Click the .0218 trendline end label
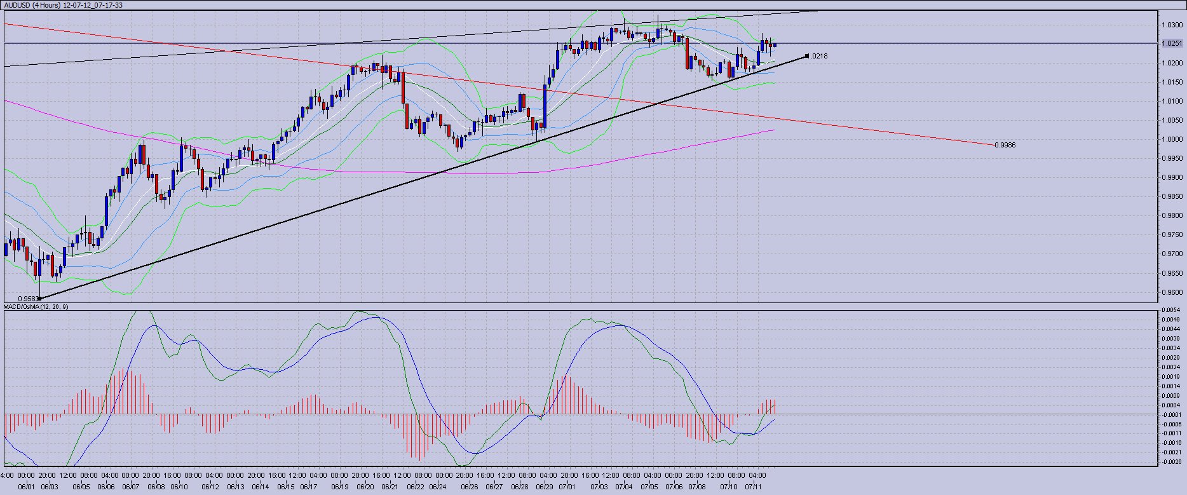Image resolution: width=1187 pixels, height=495 pixels. coord(820,56)
